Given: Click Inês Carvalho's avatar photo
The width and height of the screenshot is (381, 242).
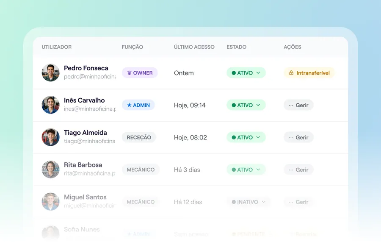Looking at the screenshot, I should [50, 105].
